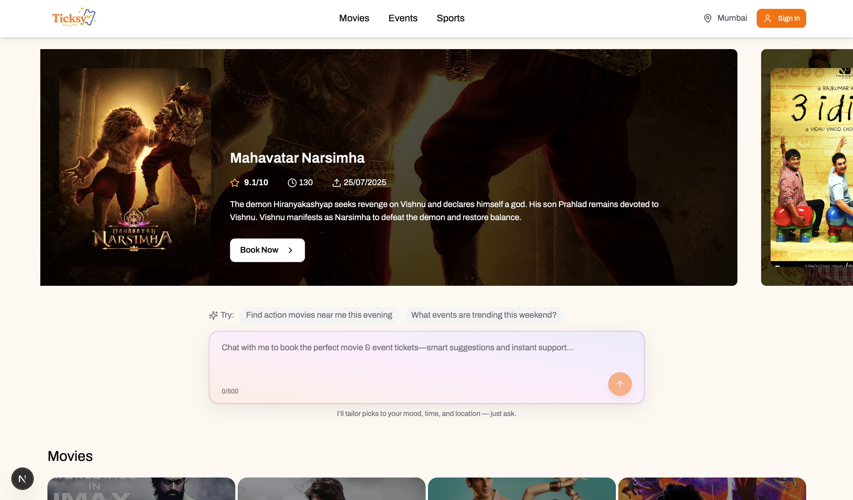Image resolution: width=853 pixels, height=500 pixels.
Task: Click the 'I'll tailor picks' helper text
Action: (x=426, y=414)
